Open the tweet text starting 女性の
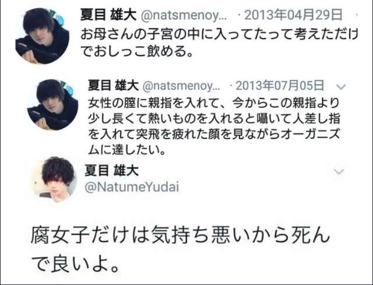Viewport: 373px width, 285px height. pos(214,126)
